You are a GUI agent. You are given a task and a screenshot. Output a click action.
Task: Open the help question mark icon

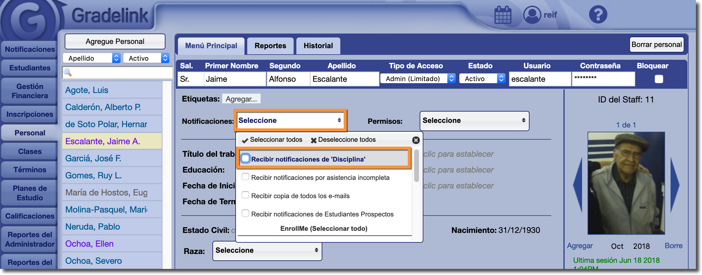coord(598,14)
